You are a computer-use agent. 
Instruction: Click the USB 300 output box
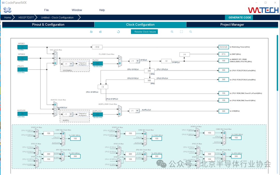click(x=223, y=111)
